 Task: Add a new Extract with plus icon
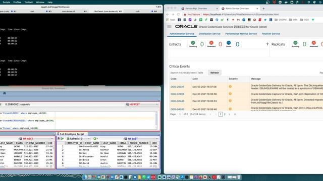click(267, 44)
